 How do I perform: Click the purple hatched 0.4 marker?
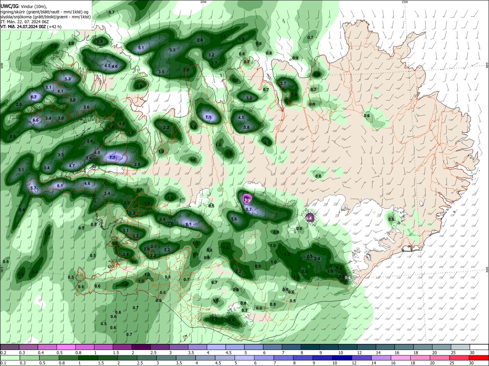[x=309, y=218]
